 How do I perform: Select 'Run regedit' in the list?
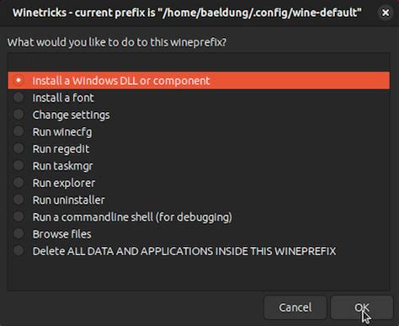199,149
